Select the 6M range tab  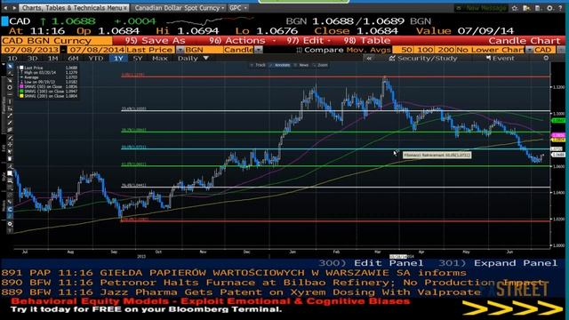pos(73,58)
